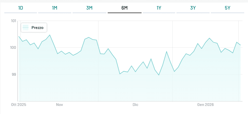The height and width of the screenshot is (114, 248).
Task: Click the Gen 2026 x-axis label
Action: (205, 105)
